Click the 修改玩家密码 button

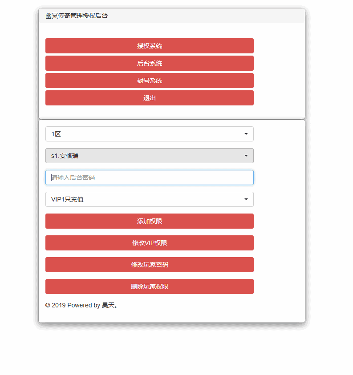(149, 265)
